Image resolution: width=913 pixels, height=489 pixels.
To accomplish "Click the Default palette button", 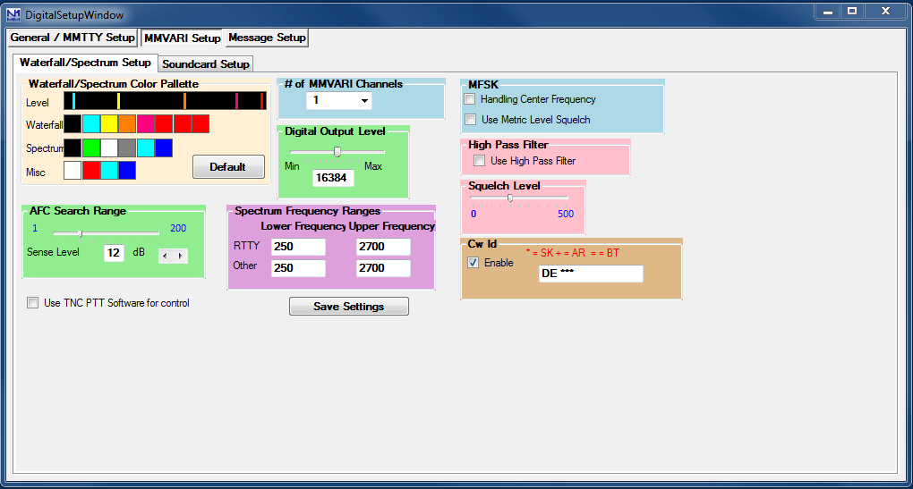I will tap(228, 167).
